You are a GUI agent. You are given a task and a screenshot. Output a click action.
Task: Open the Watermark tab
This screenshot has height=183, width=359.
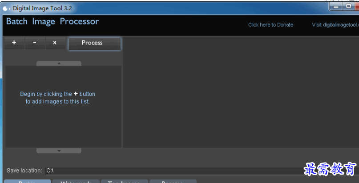click(76, 181)
